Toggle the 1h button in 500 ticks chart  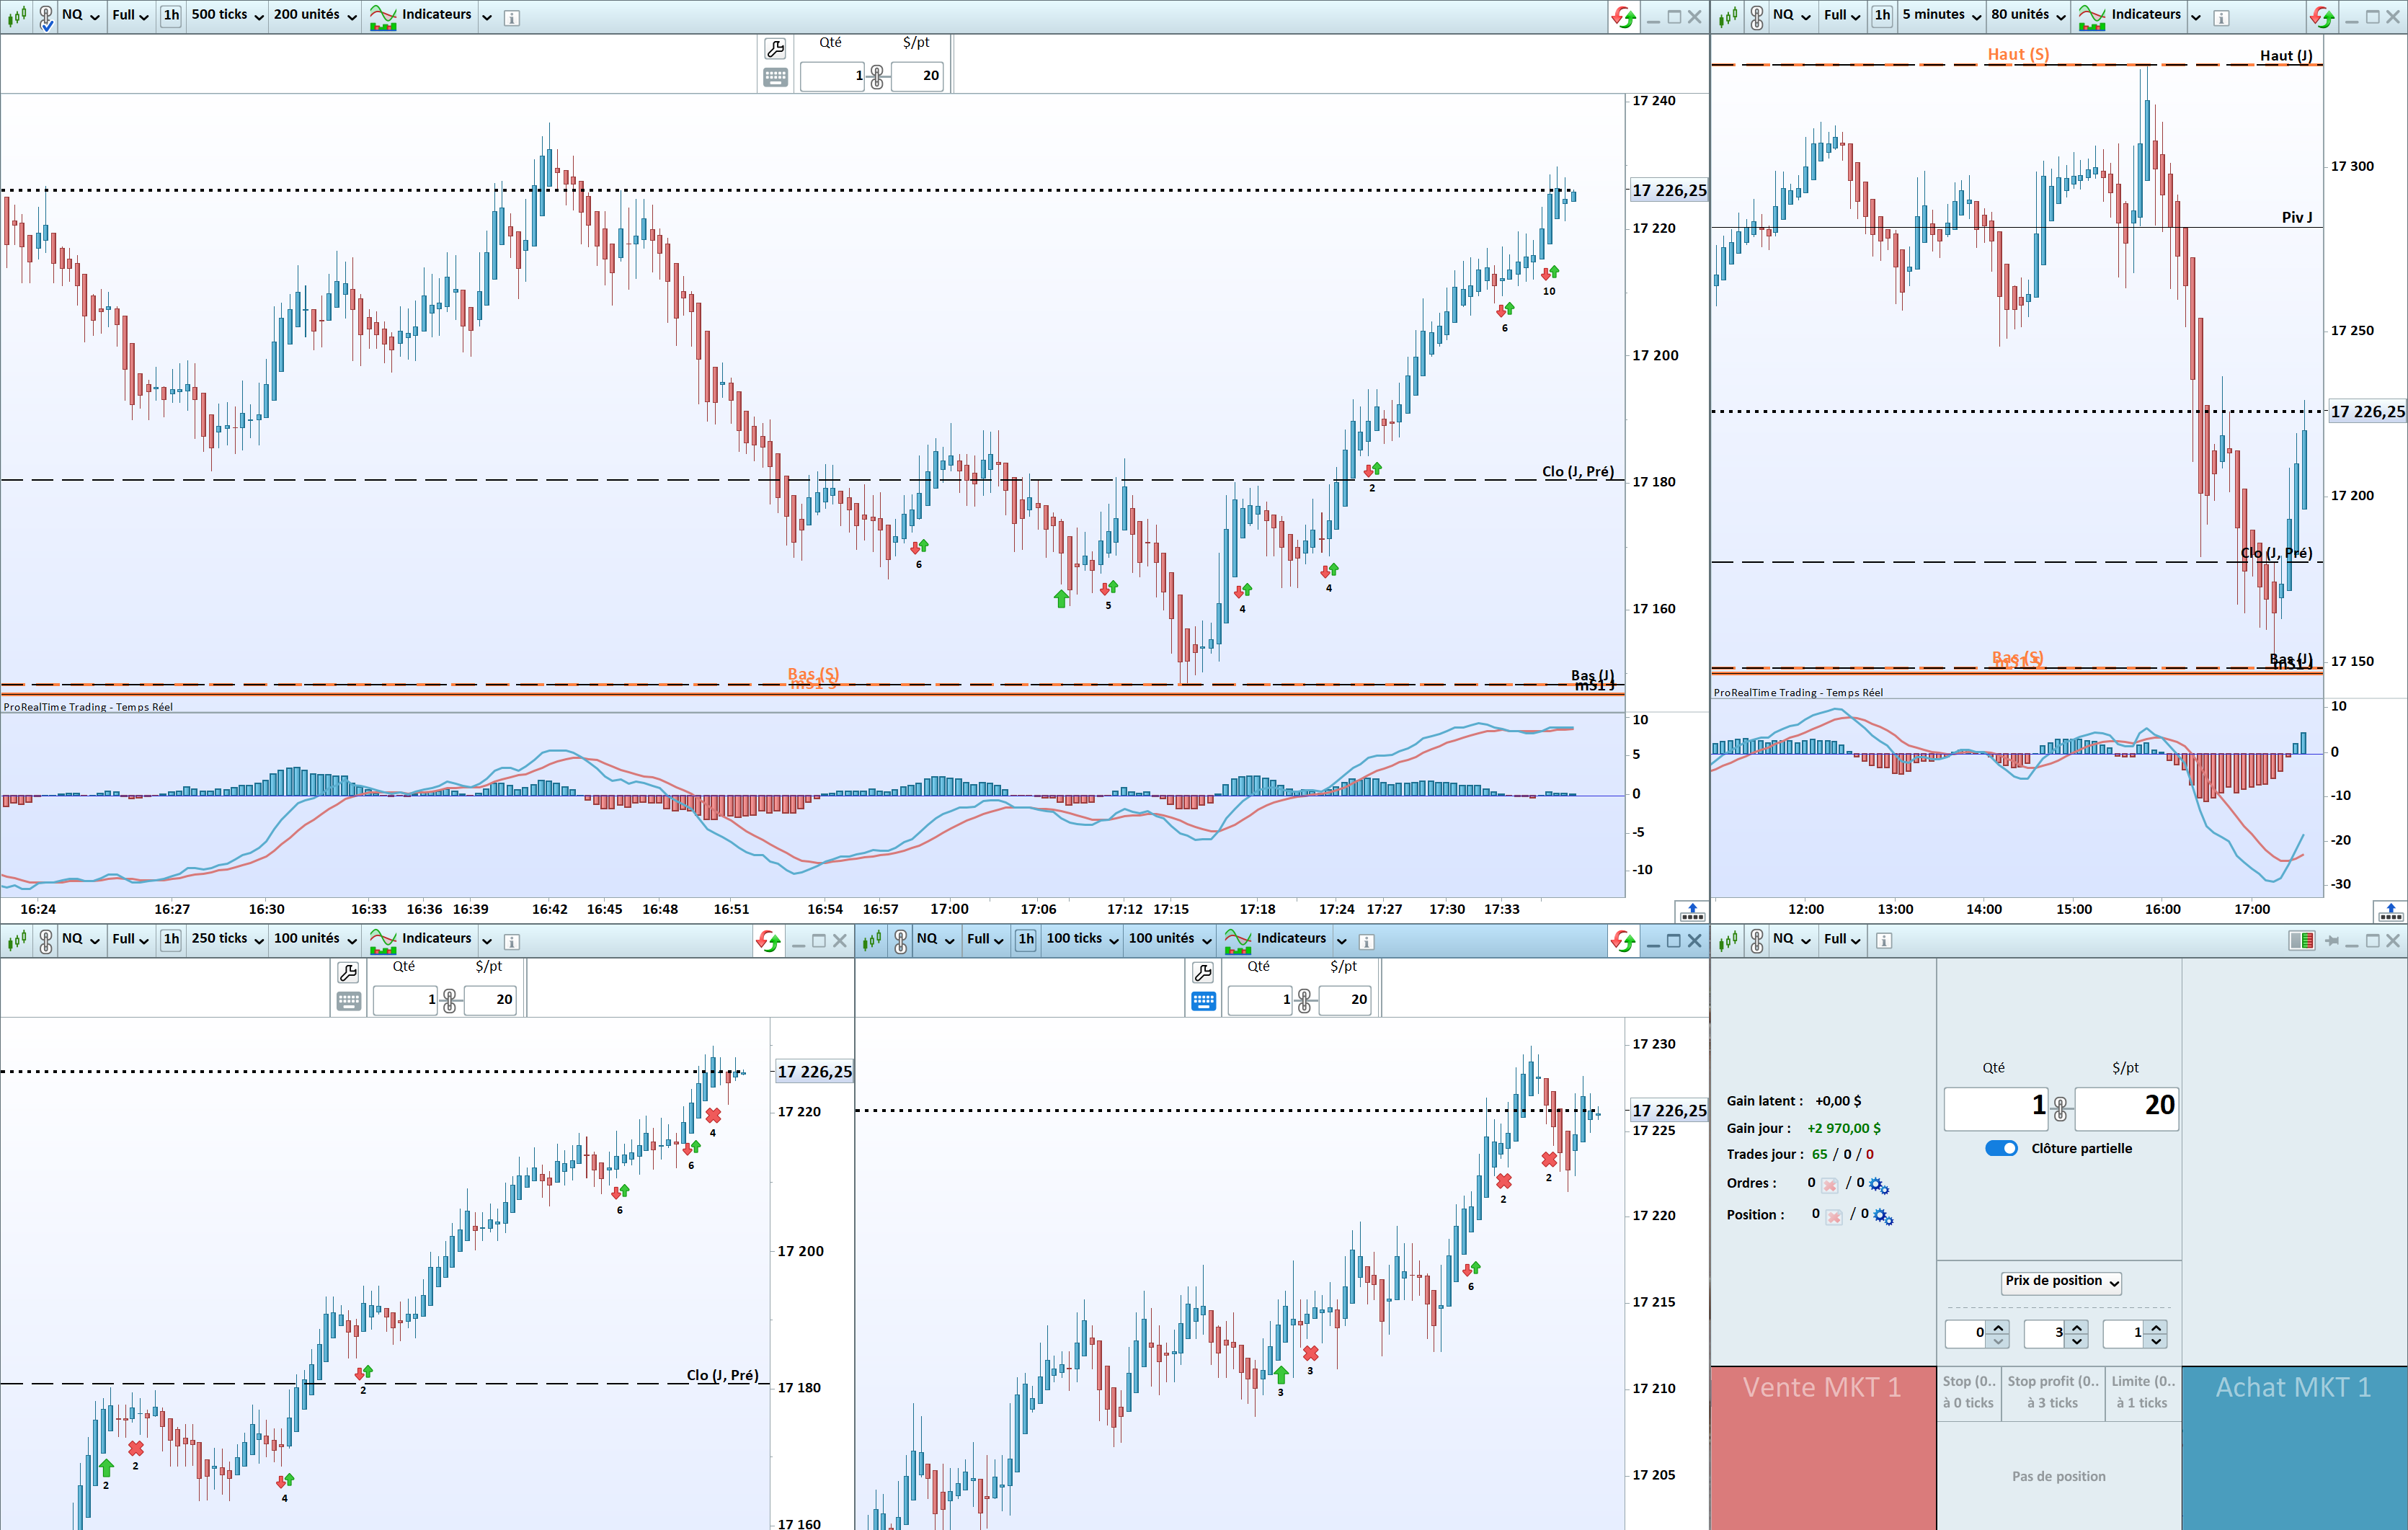pyautogui.click(x=171, y=15)
